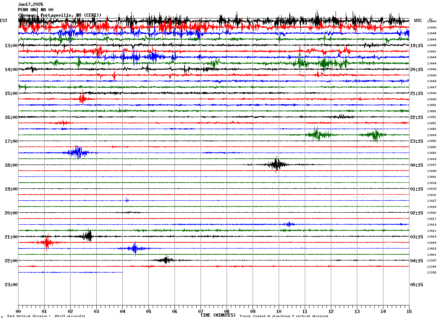Click the 19:15 UTC time label
This screenshot has width=438, height=321.
[417, 46]
